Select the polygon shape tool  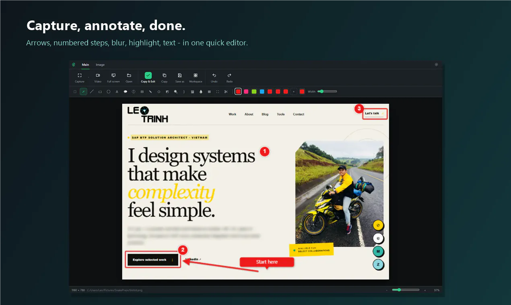pyautogui.click(x=159, y=91)
